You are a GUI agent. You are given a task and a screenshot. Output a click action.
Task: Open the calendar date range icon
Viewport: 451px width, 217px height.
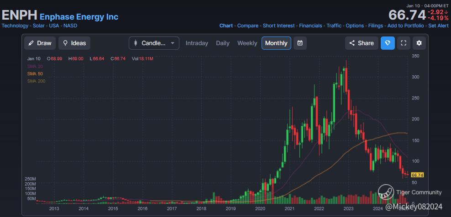point(300,43)
